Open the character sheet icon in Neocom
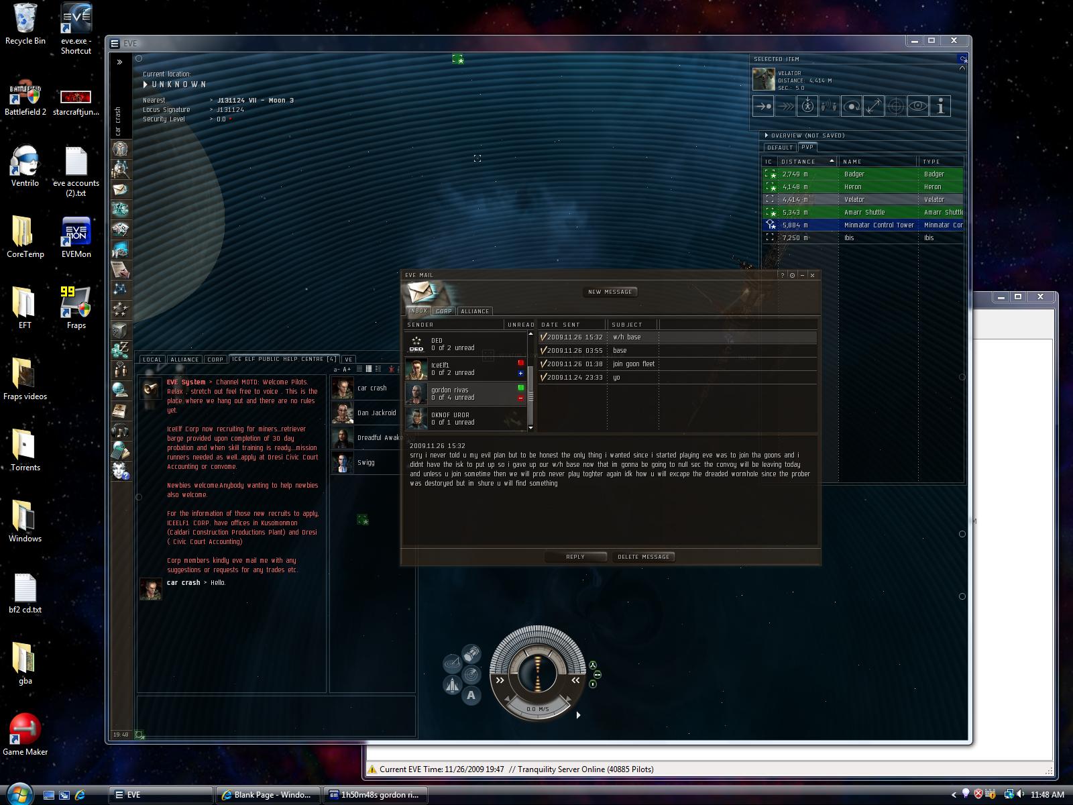The image size is (1073, 805). (x=121, y=149)
